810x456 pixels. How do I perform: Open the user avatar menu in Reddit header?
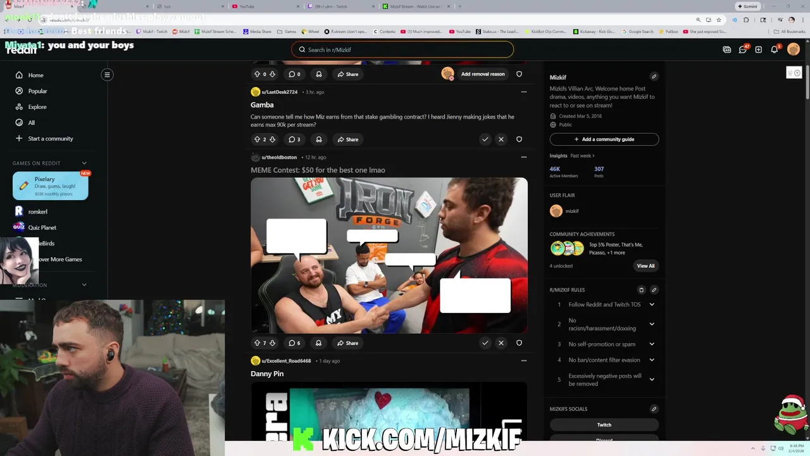794,49
